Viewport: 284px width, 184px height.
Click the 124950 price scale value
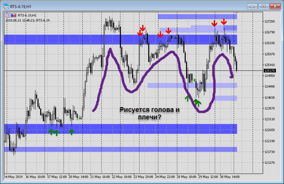(270, 76)
